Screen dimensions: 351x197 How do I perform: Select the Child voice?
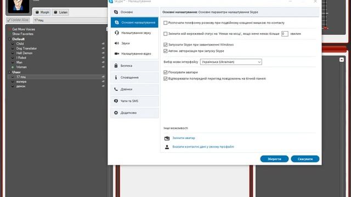(x=20, y=44)
